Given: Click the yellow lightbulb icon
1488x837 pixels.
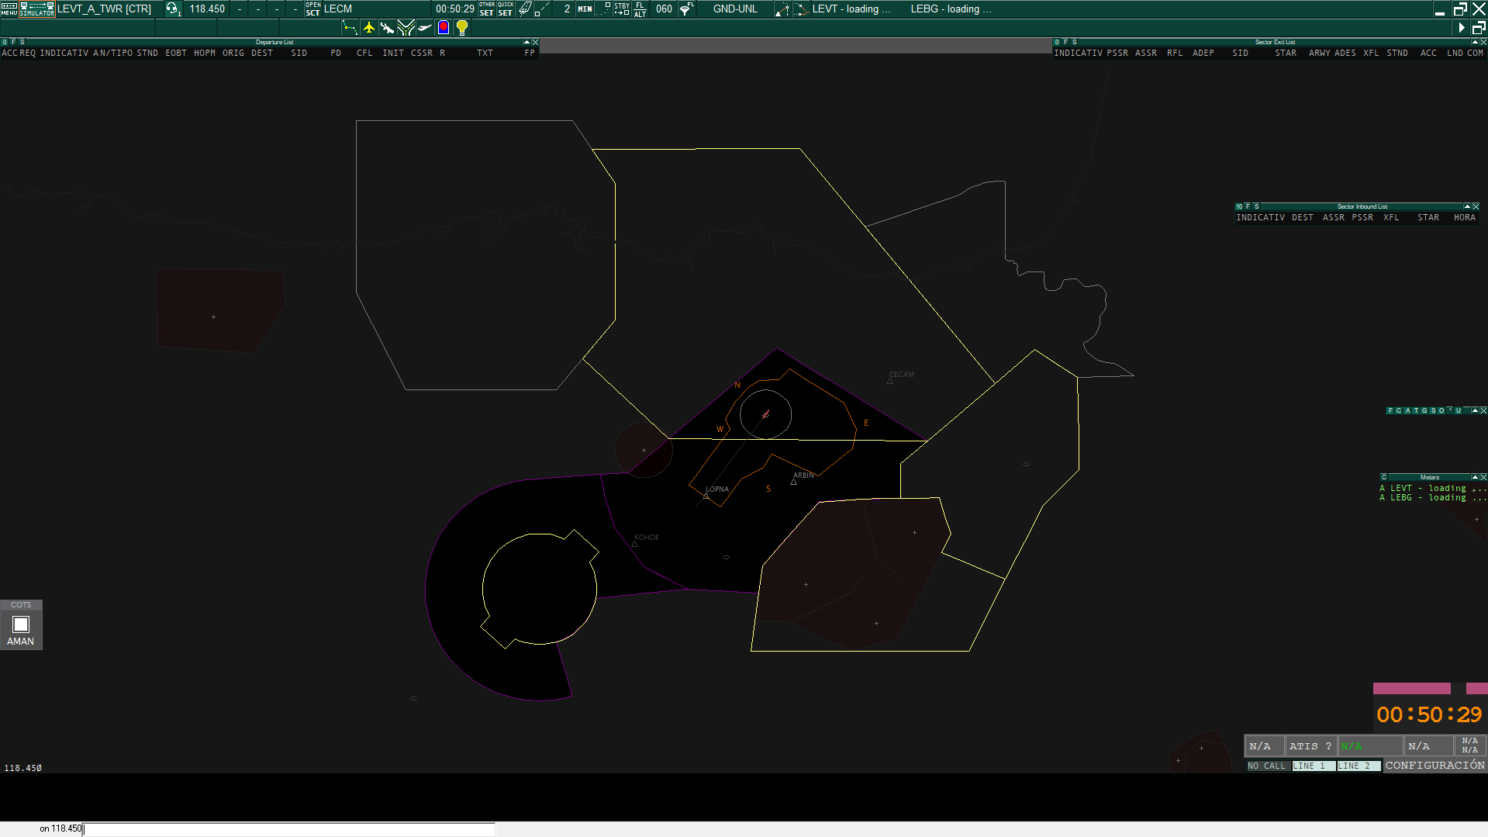Looking at the screenshot, I should [x=462, y=28].
